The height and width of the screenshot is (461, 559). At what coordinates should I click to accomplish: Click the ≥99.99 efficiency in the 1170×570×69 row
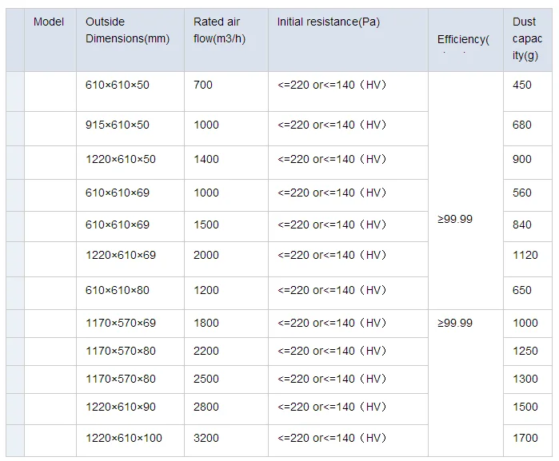(x=455, y=324)
